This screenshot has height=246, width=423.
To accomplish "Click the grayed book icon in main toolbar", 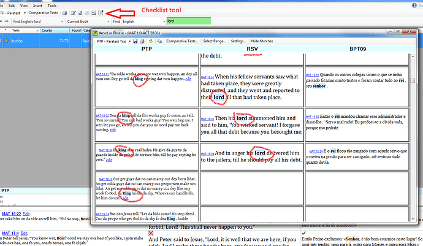I will tap(87, 13).
